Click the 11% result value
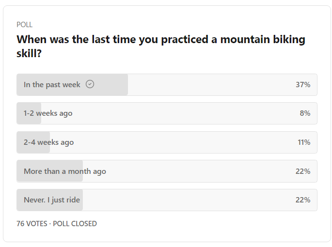The width and height of the screenshot is (332, 247). [304, 142]
